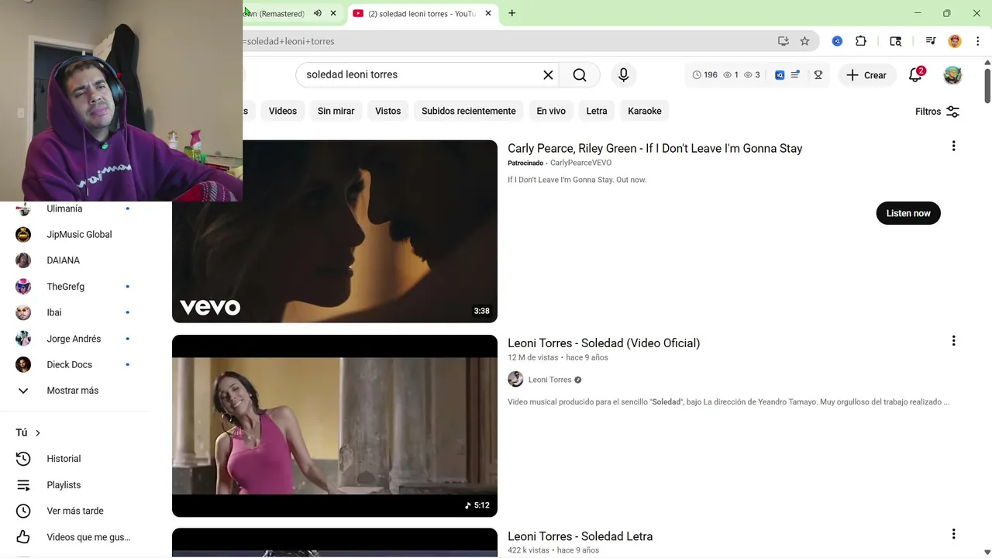
Task: Open the Leoni Torres channel link
Action: [x=549, y=380]
